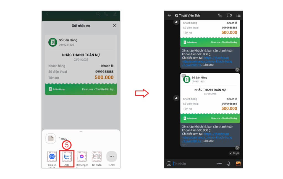The image size is (283, 179).
Task: Share the reminder via Messenger
Action: point(82,156)
